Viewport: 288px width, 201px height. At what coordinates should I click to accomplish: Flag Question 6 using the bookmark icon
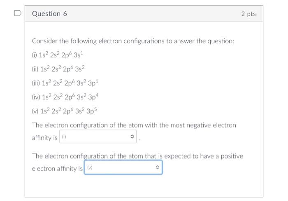click(x=17, y=14)
